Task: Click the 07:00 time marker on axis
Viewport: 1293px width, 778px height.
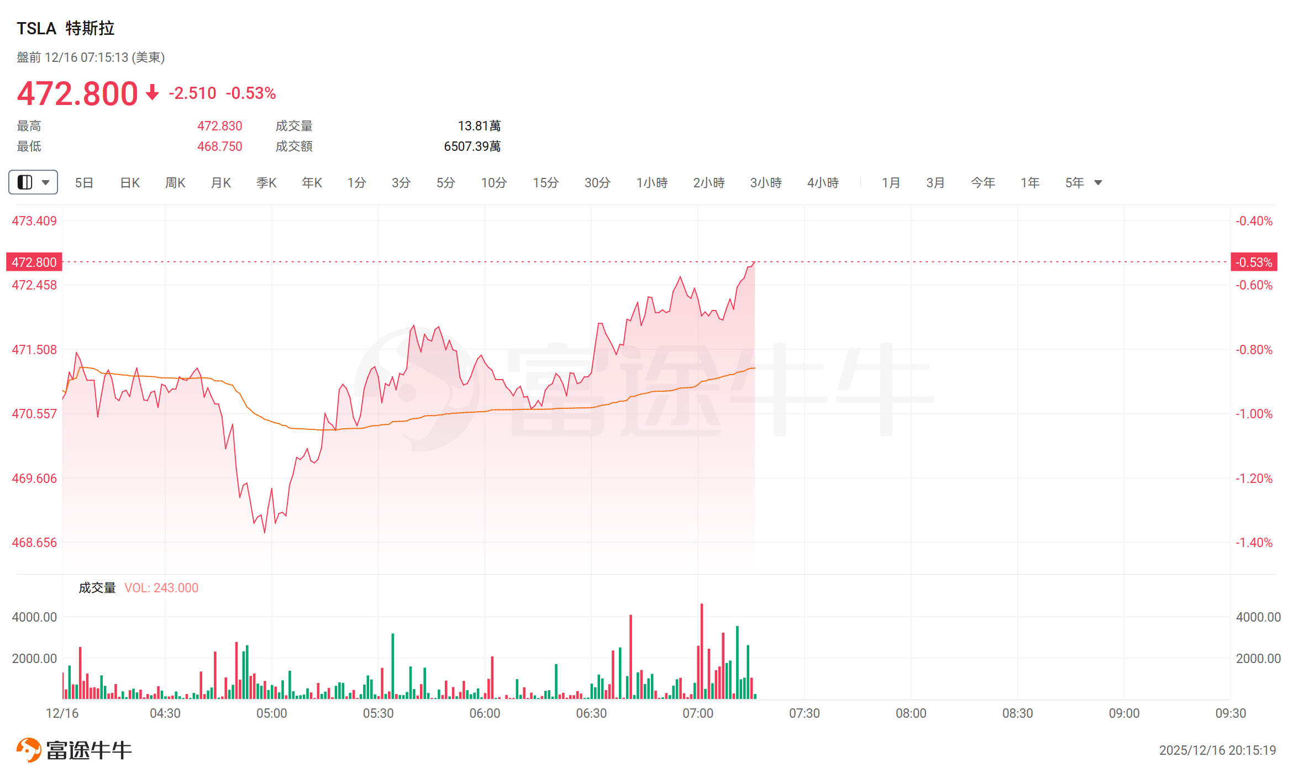Action: point(698,713)
